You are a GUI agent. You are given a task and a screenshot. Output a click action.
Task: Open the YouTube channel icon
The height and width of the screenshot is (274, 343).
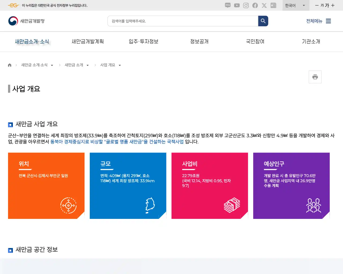pos(237,5)
